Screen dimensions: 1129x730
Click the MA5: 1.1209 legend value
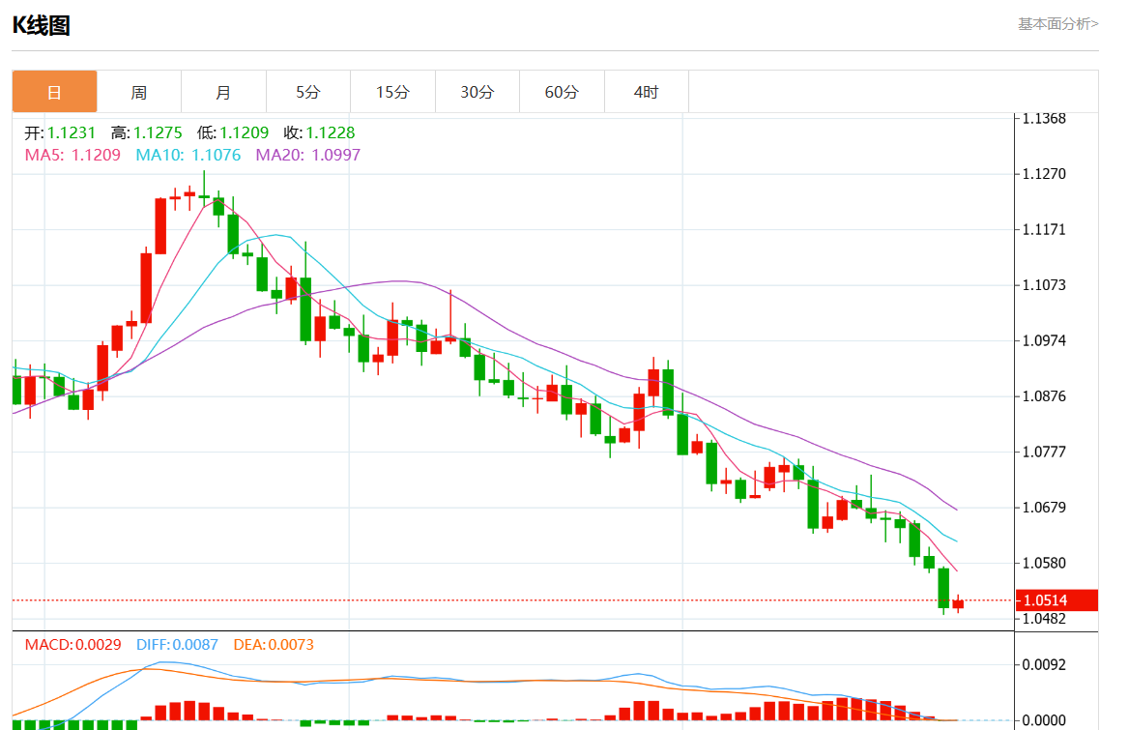(72, 155)
